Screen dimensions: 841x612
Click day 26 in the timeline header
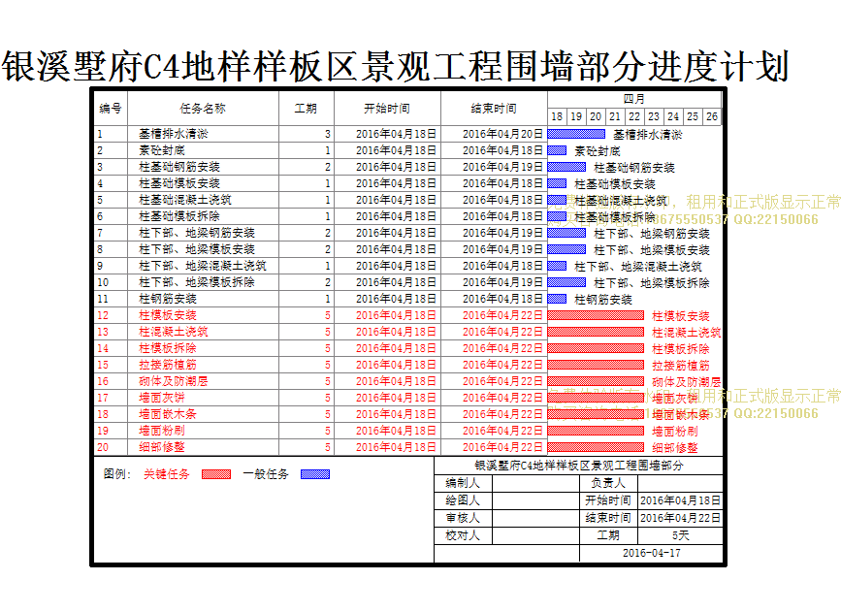pyautogui.click(x=712, y=116)
